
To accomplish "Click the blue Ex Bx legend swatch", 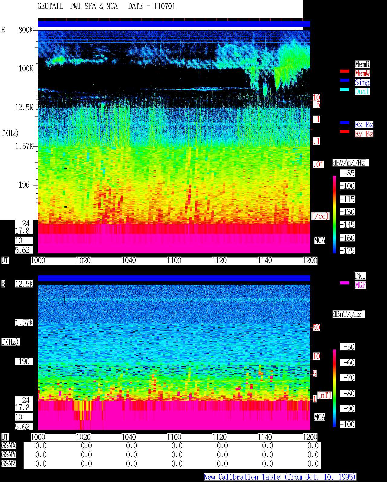I will [345, 123].
